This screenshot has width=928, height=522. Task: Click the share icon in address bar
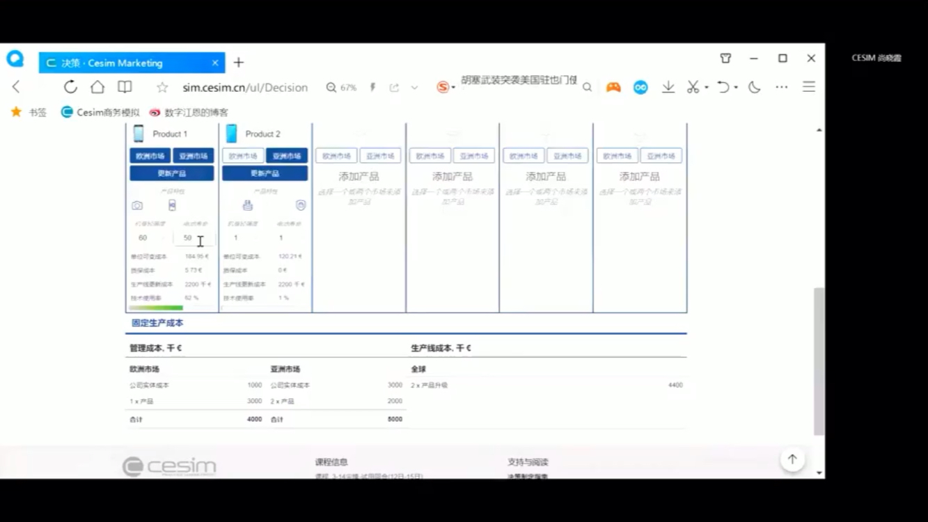click(394, 88)
